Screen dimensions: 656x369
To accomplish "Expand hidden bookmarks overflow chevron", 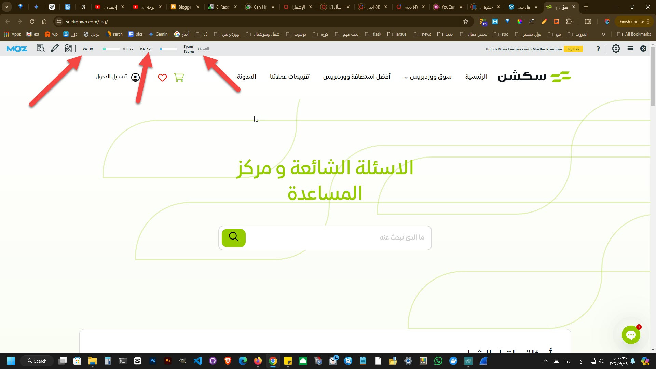I will [603, 34].
